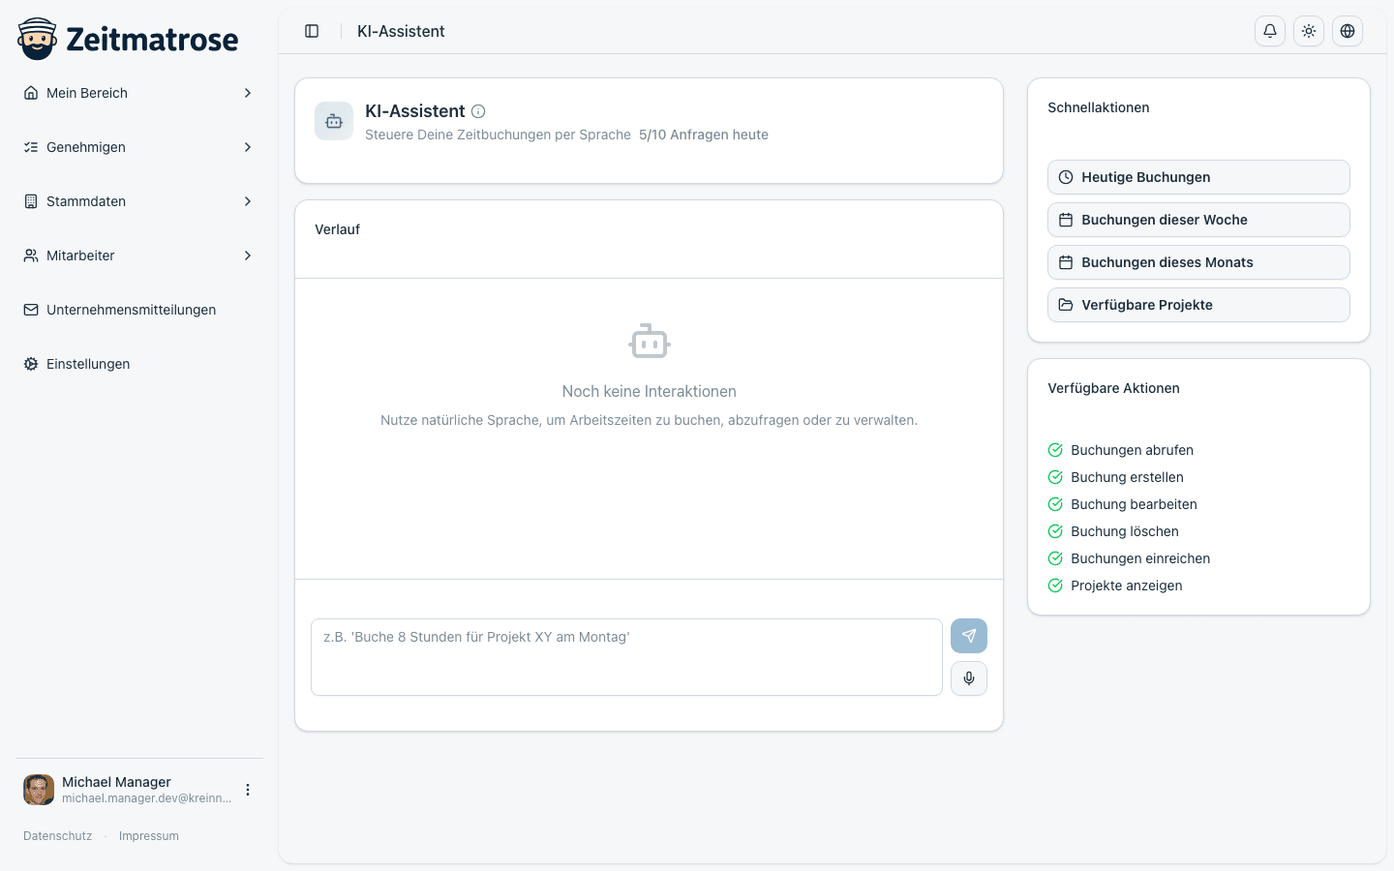Click the people icon of Mitarbeiter

(31, 255)
